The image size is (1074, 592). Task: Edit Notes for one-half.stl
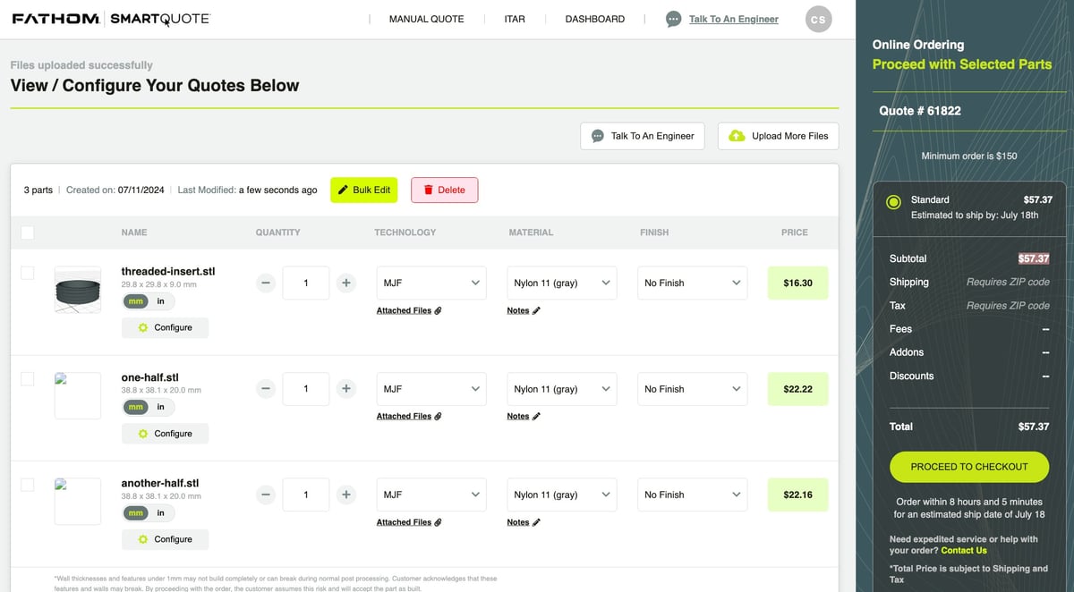[x=524, y=416]
